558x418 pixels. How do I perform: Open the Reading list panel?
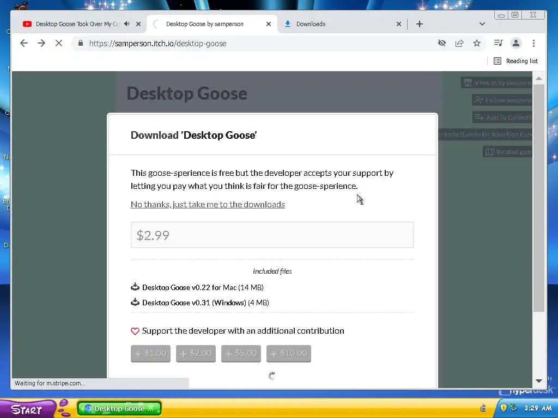pos(515,61)
